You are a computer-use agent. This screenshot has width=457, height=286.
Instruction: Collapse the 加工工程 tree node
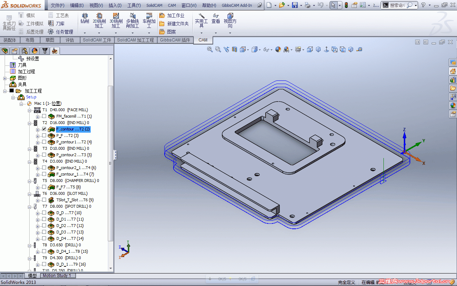pyautogui.click(x=5, y=91)
